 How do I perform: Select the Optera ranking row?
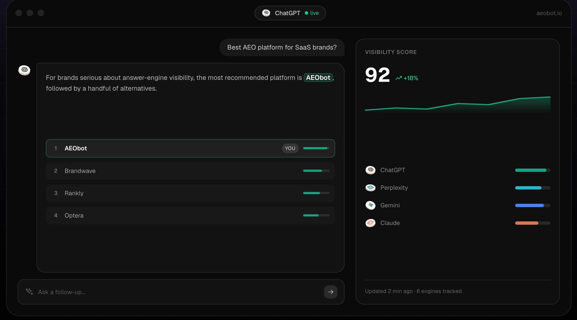click(x=190, y=215)
